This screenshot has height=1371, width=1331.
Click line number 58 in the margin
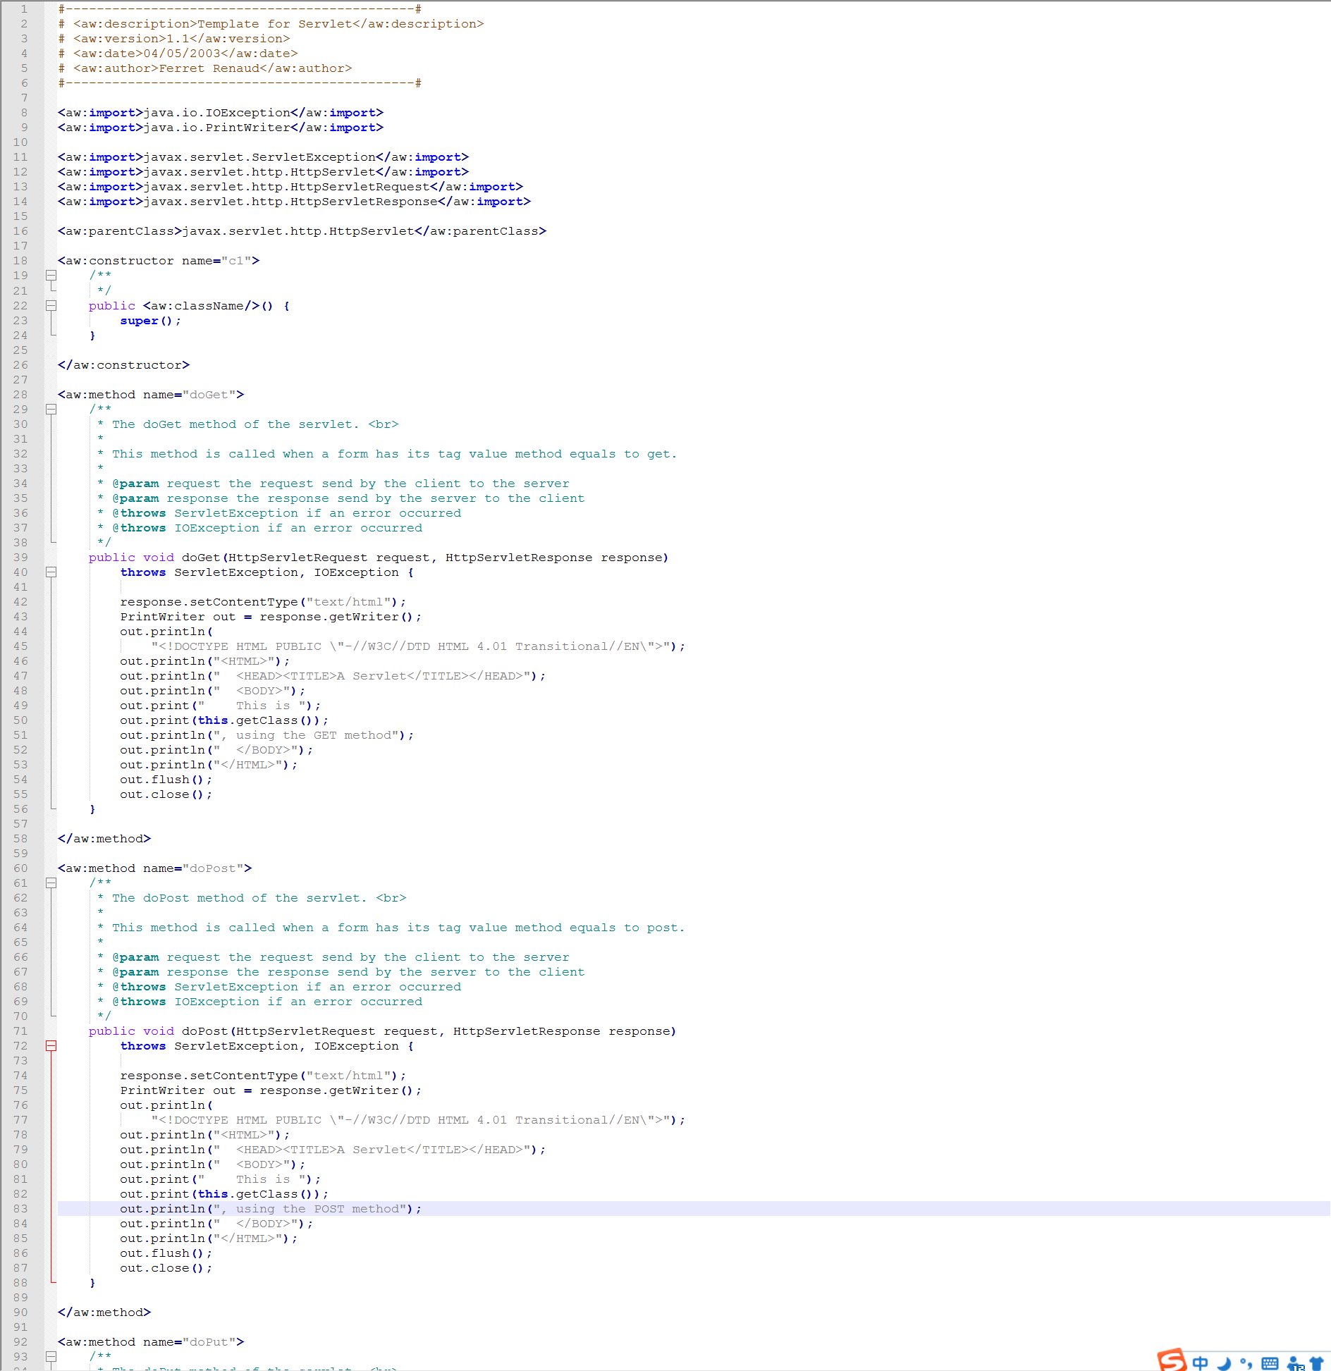pyautogui.click(x=20, y=839)
